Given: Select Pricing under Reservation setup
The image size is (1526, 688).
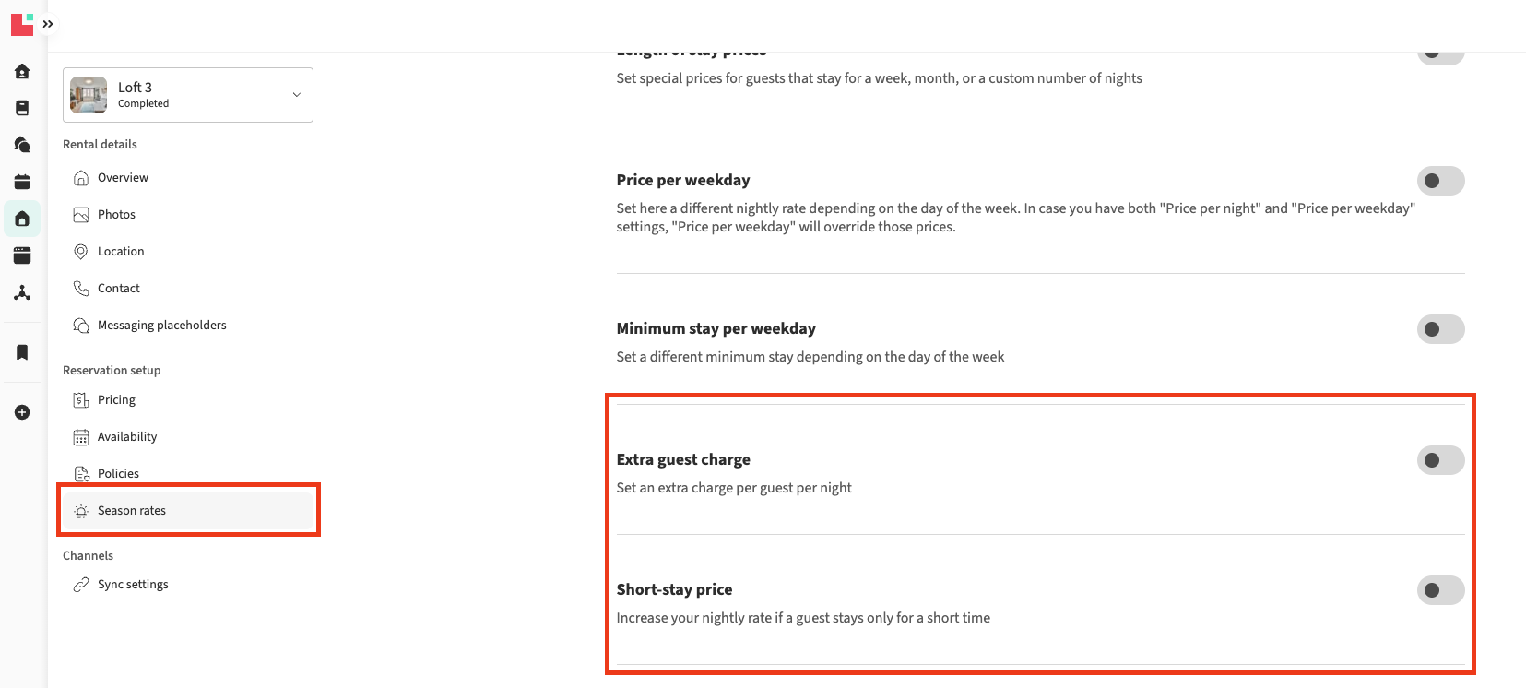Looking at the screenshot, I should pyautogui.click(x=116, y=400).
